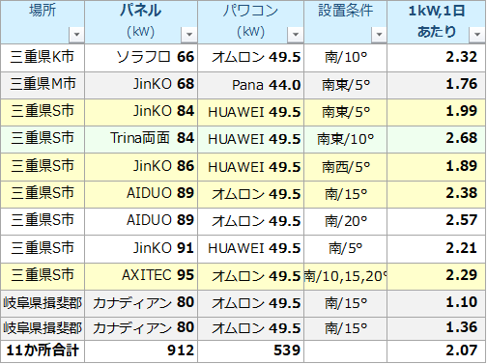Click the Trina両面 84 panel cell
This screenshot has height=364, width=487.
[141, 139]
